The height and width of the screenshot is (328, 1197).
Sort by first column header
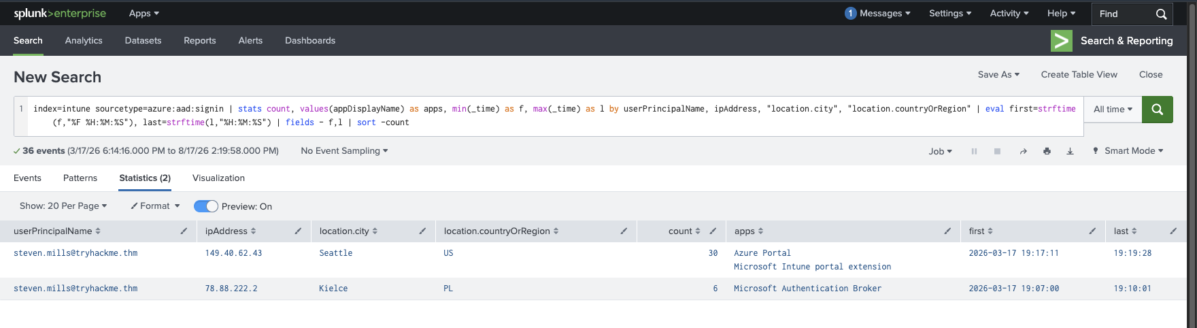[981, 231]
